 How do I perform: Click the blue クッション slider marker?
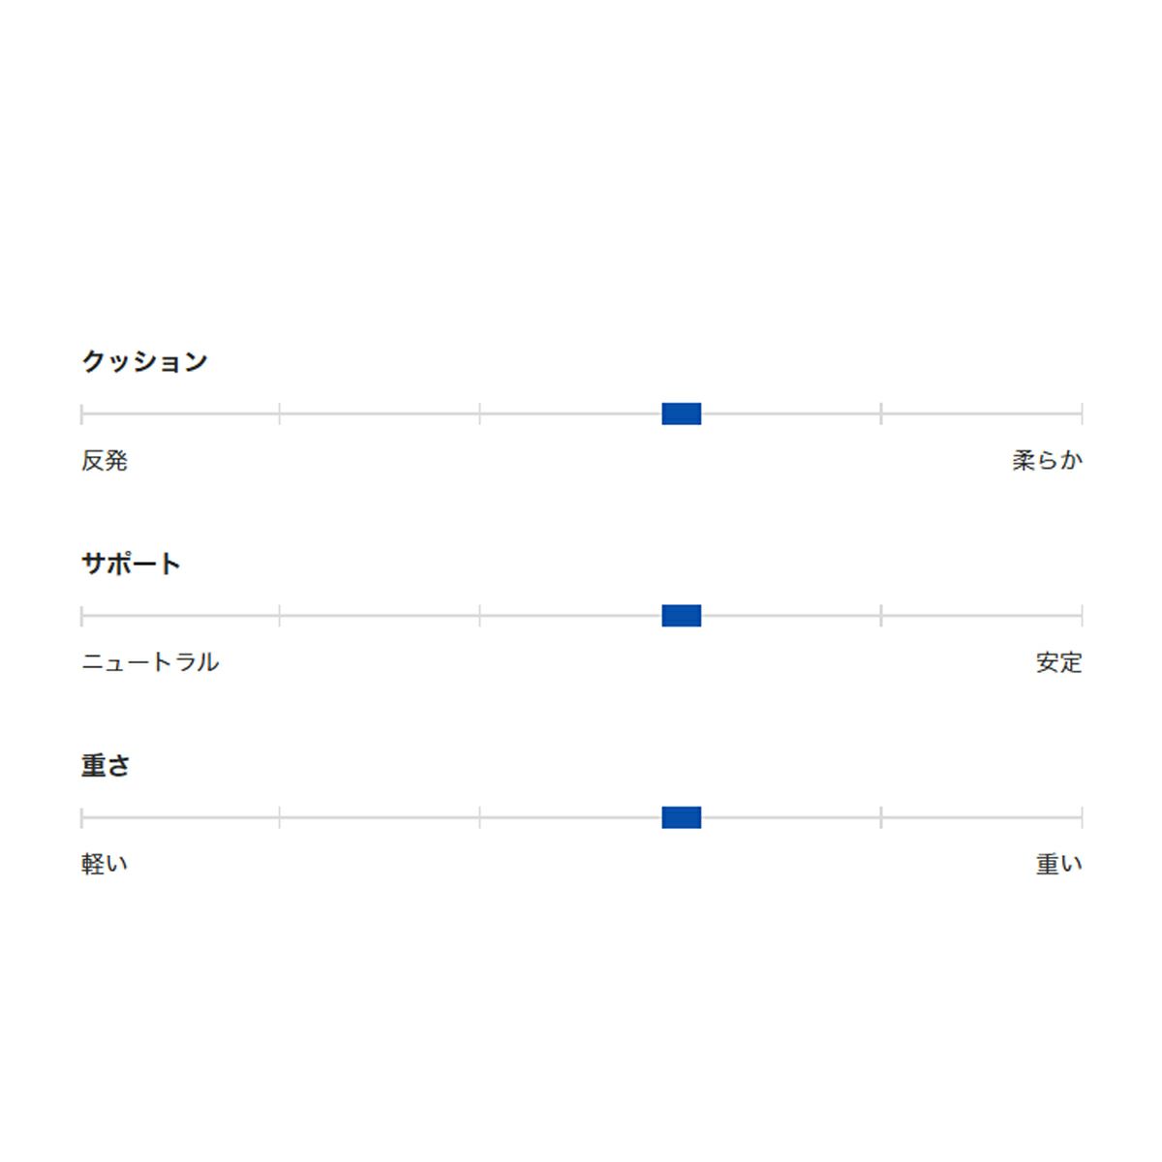pos(681,413)
